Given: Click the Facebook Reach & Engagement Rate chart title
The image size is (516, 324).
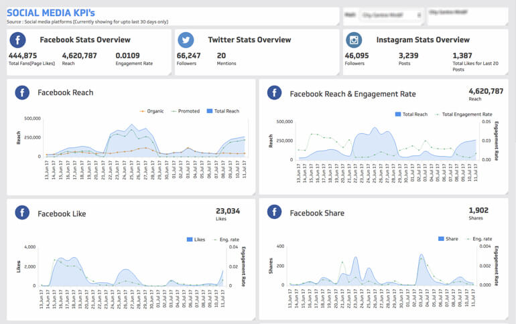Looking at the screenshot, I should point(352,94).
